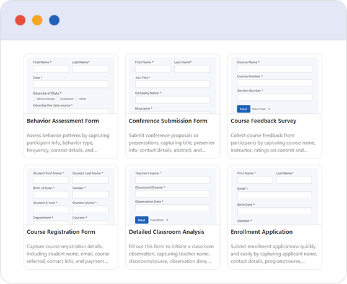Open the Behavior Assessment Form title

pos(63,121)
